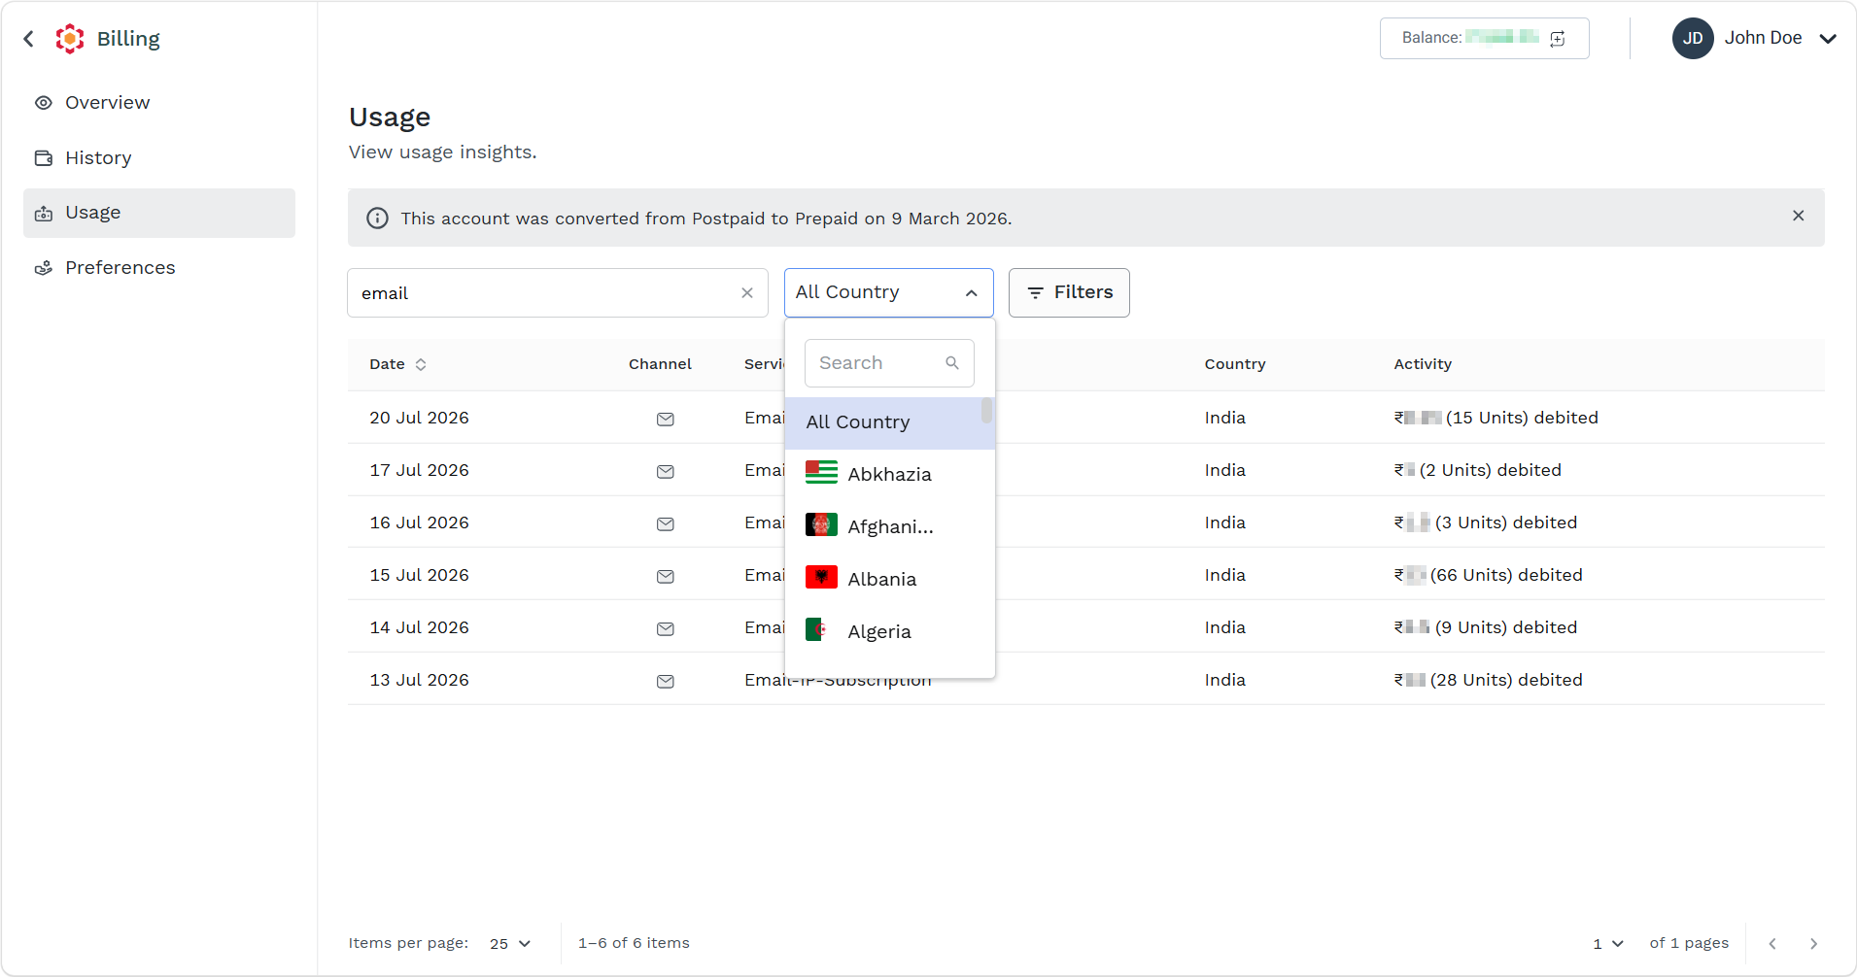The width and height of the screenshot is (1857, 977).
Task: Click the country list scrollbar thumb
Action: (987, 411)
